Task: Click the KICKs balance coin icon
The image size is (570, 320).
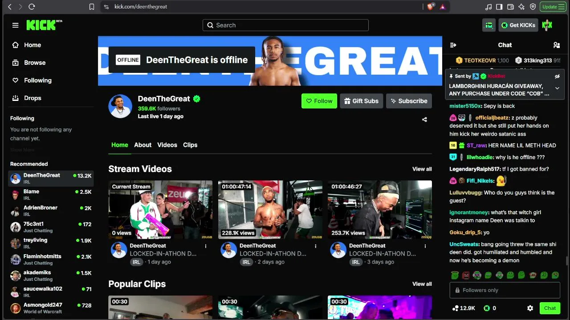Action: [487, 308]
